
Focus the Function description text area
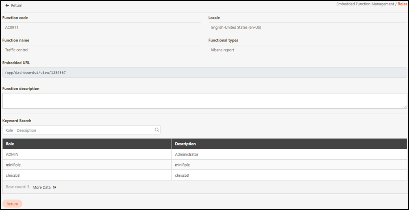coord(204,100)
